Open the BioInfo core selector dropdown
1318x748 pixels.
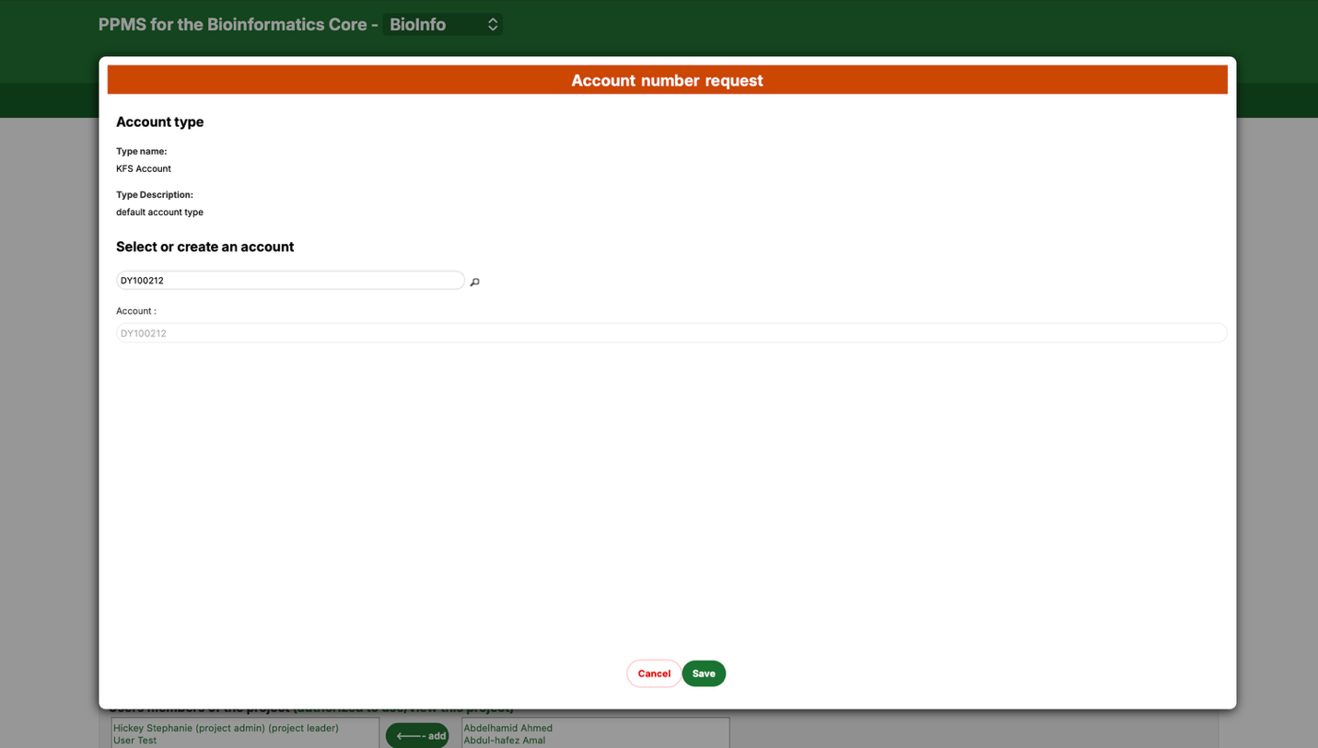pyautogui.click(x=443, y=25)
